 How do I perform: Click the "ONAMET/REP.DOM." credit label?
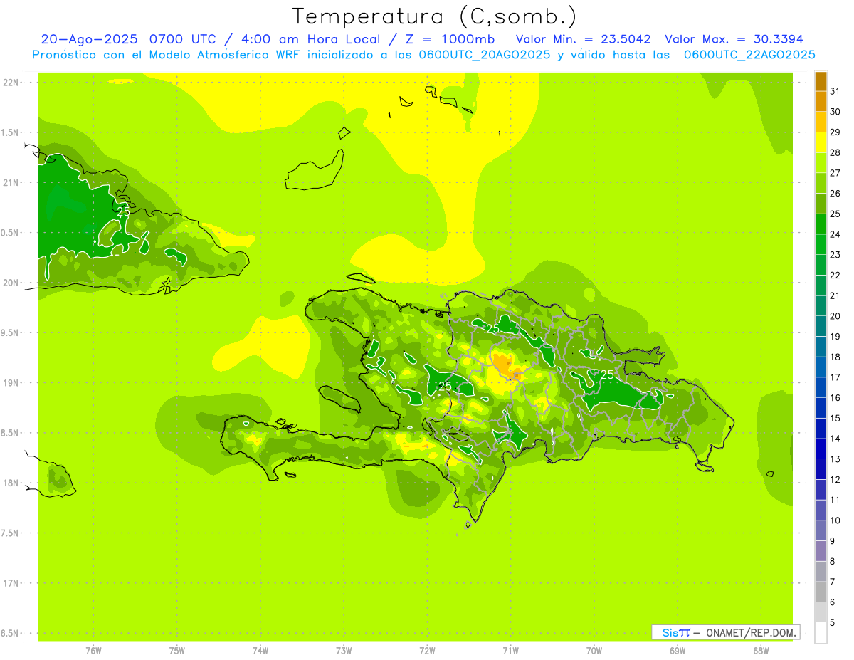coord(751,632)
